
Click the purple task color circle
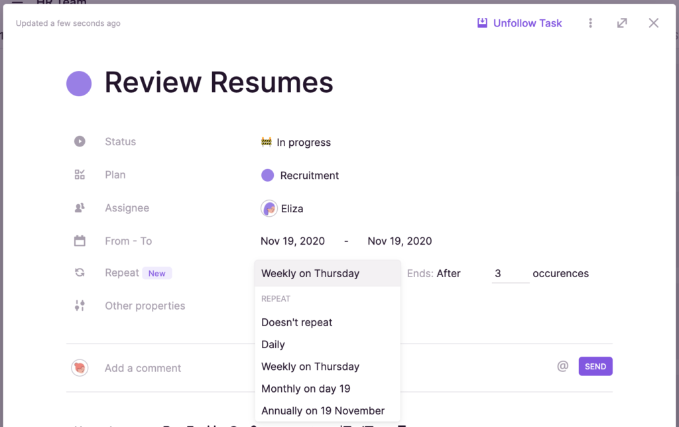click(79, 84)
